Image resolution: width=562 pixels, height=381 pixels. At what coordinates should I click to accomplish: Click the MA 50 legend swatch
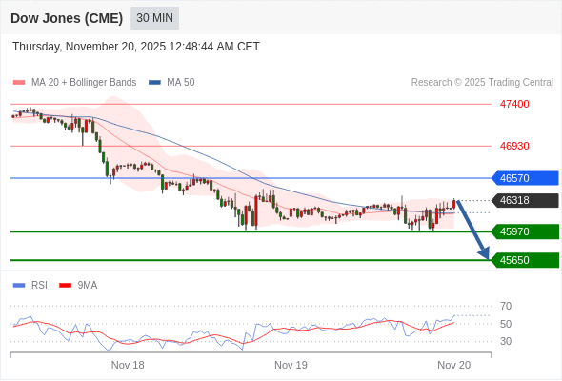tap(154, 83)
